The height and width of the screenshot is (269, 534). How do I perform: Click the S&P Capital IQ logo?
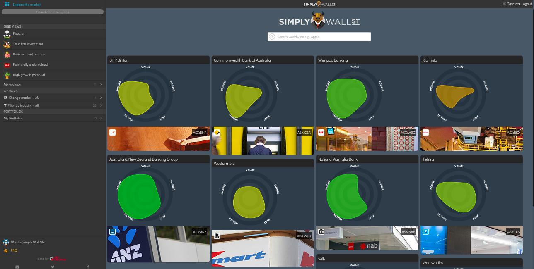58,259
